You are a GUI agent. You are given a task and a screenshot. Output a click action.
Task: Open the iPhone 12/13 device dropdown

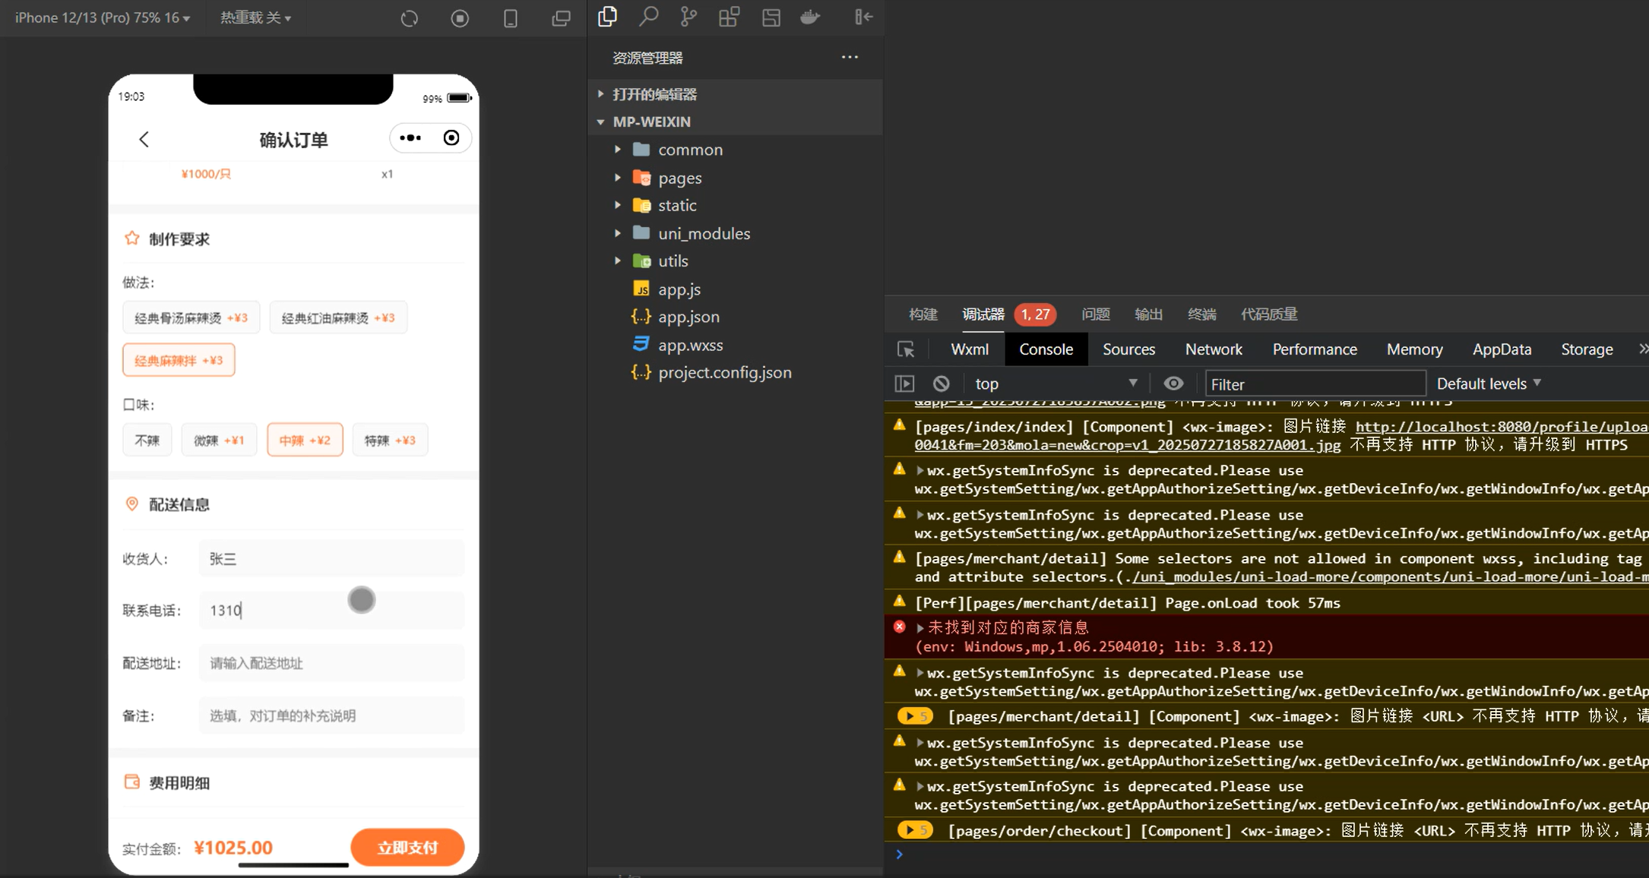[x=102, y=17]
